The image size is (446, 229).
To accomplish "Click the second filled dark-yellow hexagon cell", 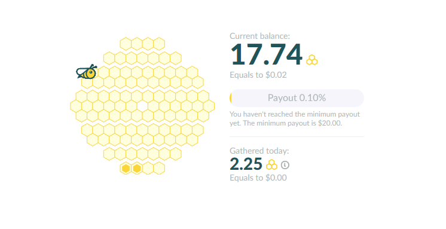I will (137, 168).
